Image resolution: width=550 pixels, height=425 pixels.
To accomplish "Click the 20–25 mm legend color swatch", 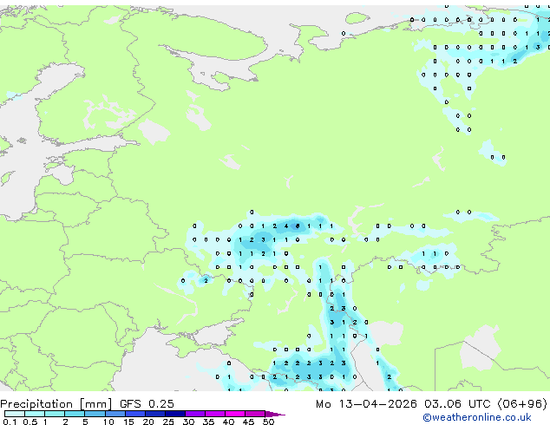I will pos(154,414).
